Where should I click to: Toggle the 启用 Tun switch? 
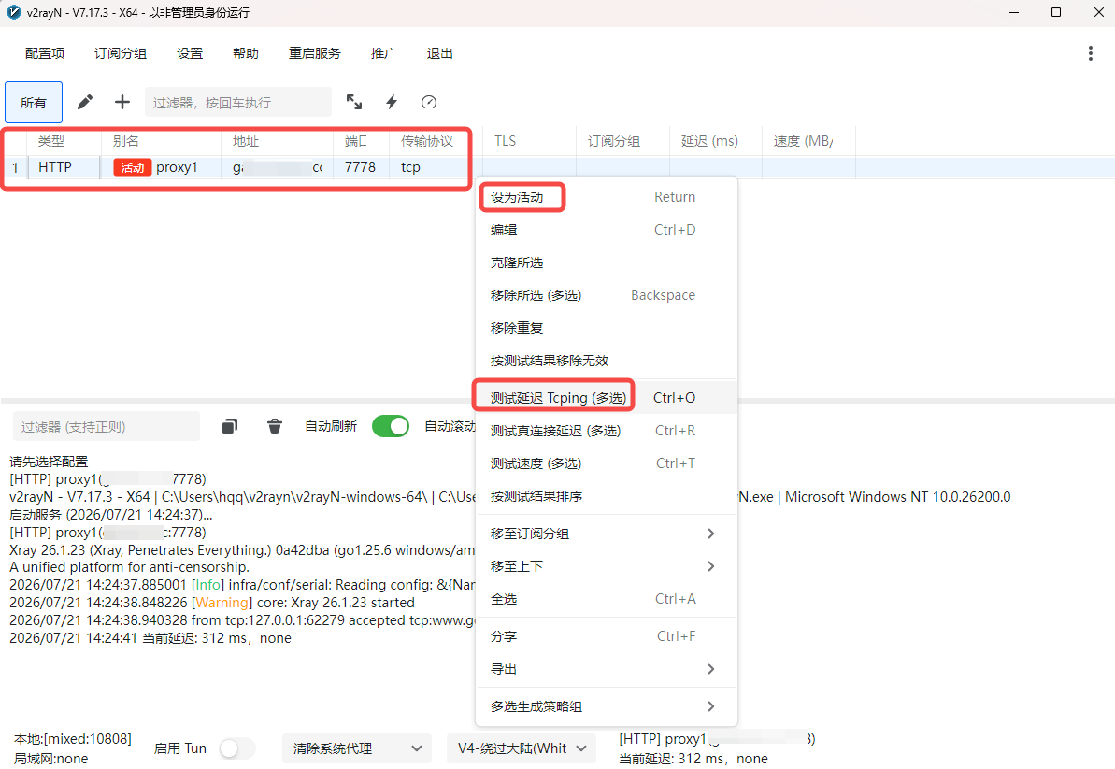(237, 748)
